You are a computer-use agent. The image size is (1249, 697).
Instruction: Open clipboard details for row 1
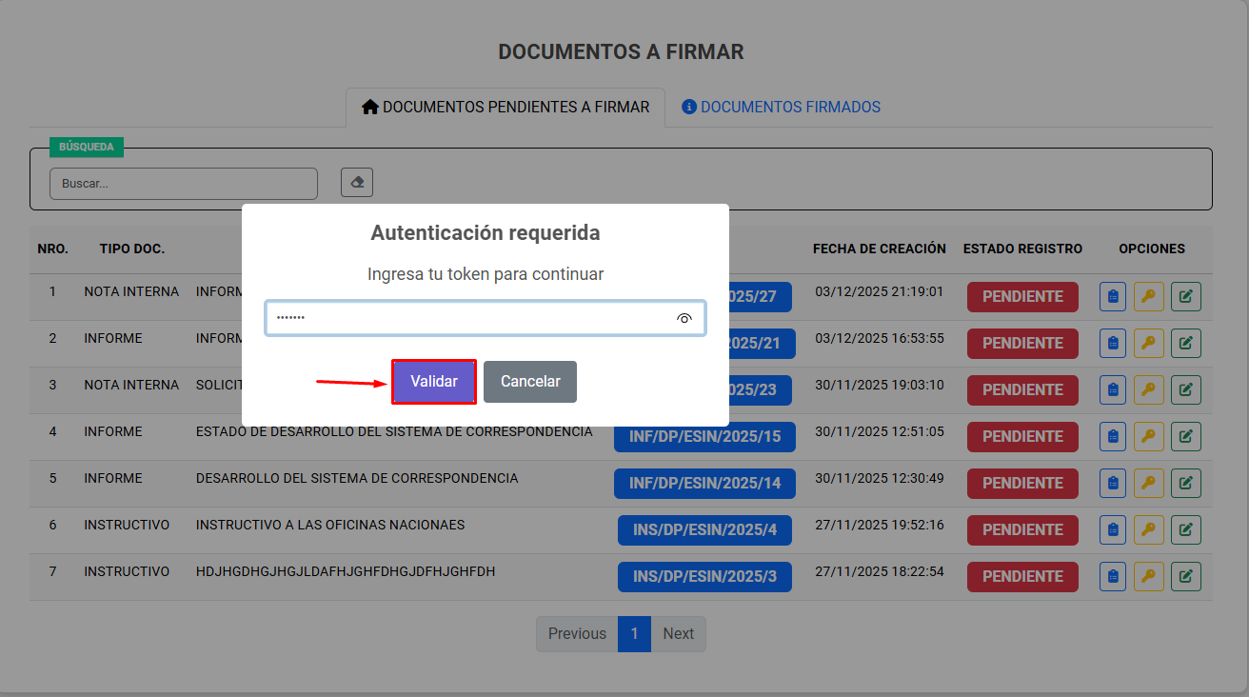[x=1113, y=296]
